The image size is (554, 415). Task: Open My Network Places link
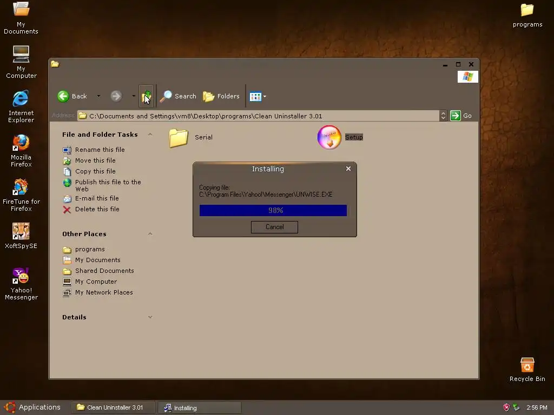coord(104,292)
